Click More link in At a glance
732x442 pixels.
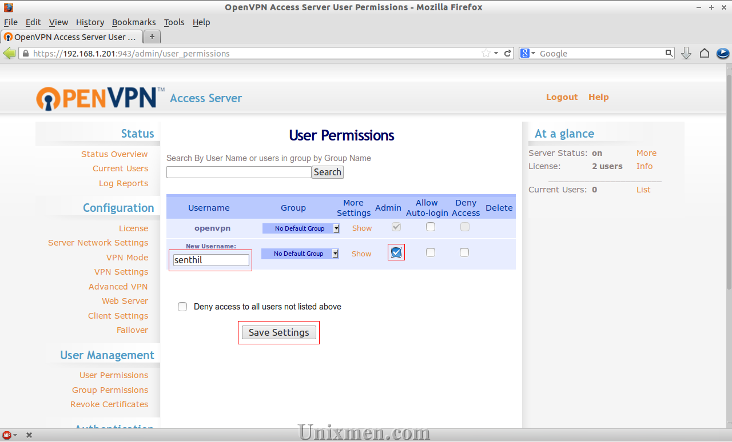646,153
